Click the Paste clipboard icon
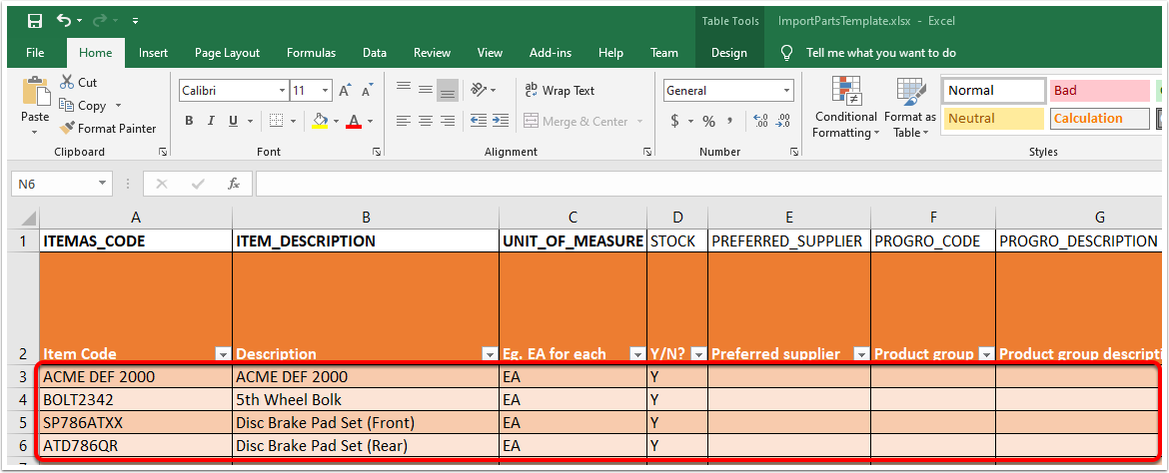 tap(35, 93)
